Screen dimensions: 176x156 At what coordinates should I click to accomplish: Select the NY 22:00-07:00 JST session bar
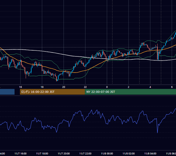(130, 92)
